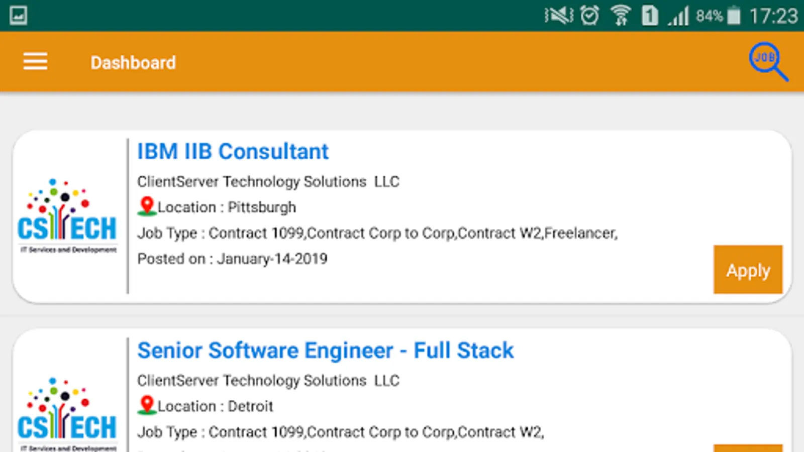This screenshot has height=452, width=804.
Task: Apply to the IBM IIB Consultant job
Action: click(x=748, y=270)
